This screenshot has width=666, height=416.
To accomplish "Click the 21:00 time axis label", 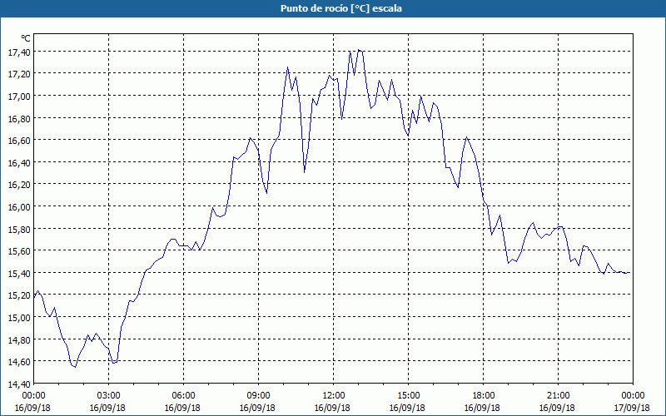I will coord(558,396).
